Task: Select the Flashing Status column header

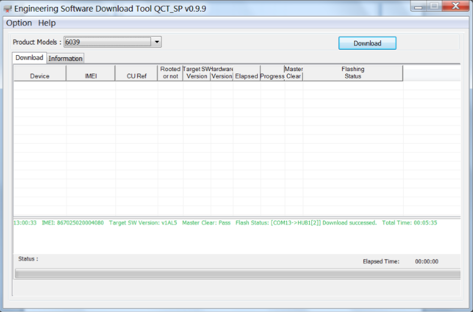Action: (353, 73)
